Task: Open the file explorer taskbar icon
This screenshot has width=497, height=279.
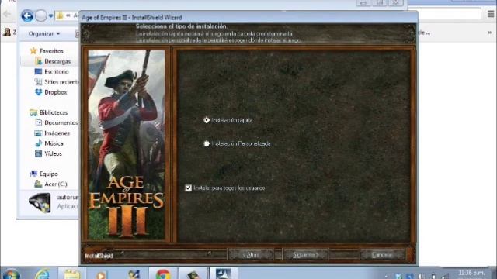Action: [72, 274]
